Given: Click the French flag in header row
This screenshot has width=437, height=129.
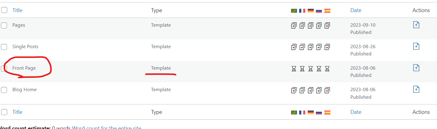Looking at the screenshot, I should (x=302, y=11).
